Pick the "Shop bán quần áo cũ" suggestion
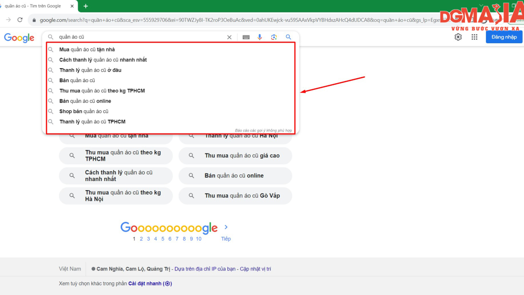This screenshot has height=295, width=524. point(84,111)
